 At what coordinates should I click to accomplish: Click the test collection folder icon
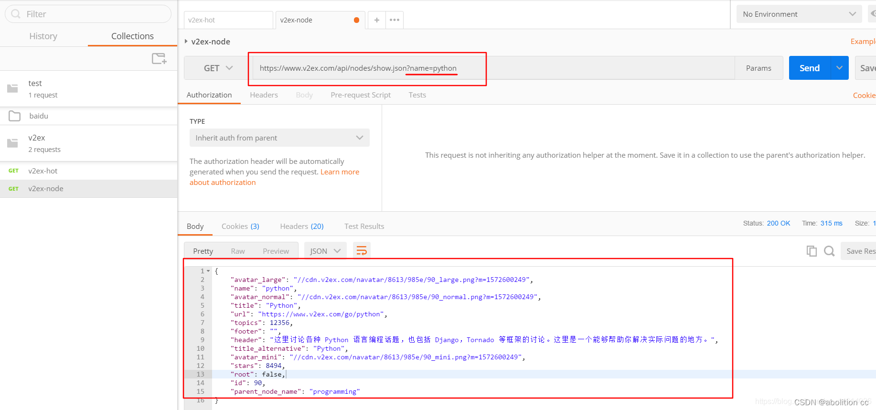13,88
